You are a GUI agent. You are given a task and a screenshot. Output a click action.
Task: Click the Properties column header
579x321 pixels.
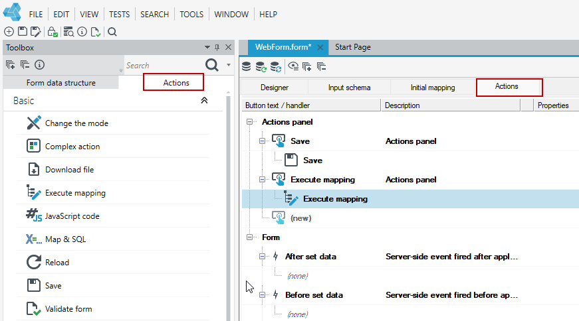point(556,105)
